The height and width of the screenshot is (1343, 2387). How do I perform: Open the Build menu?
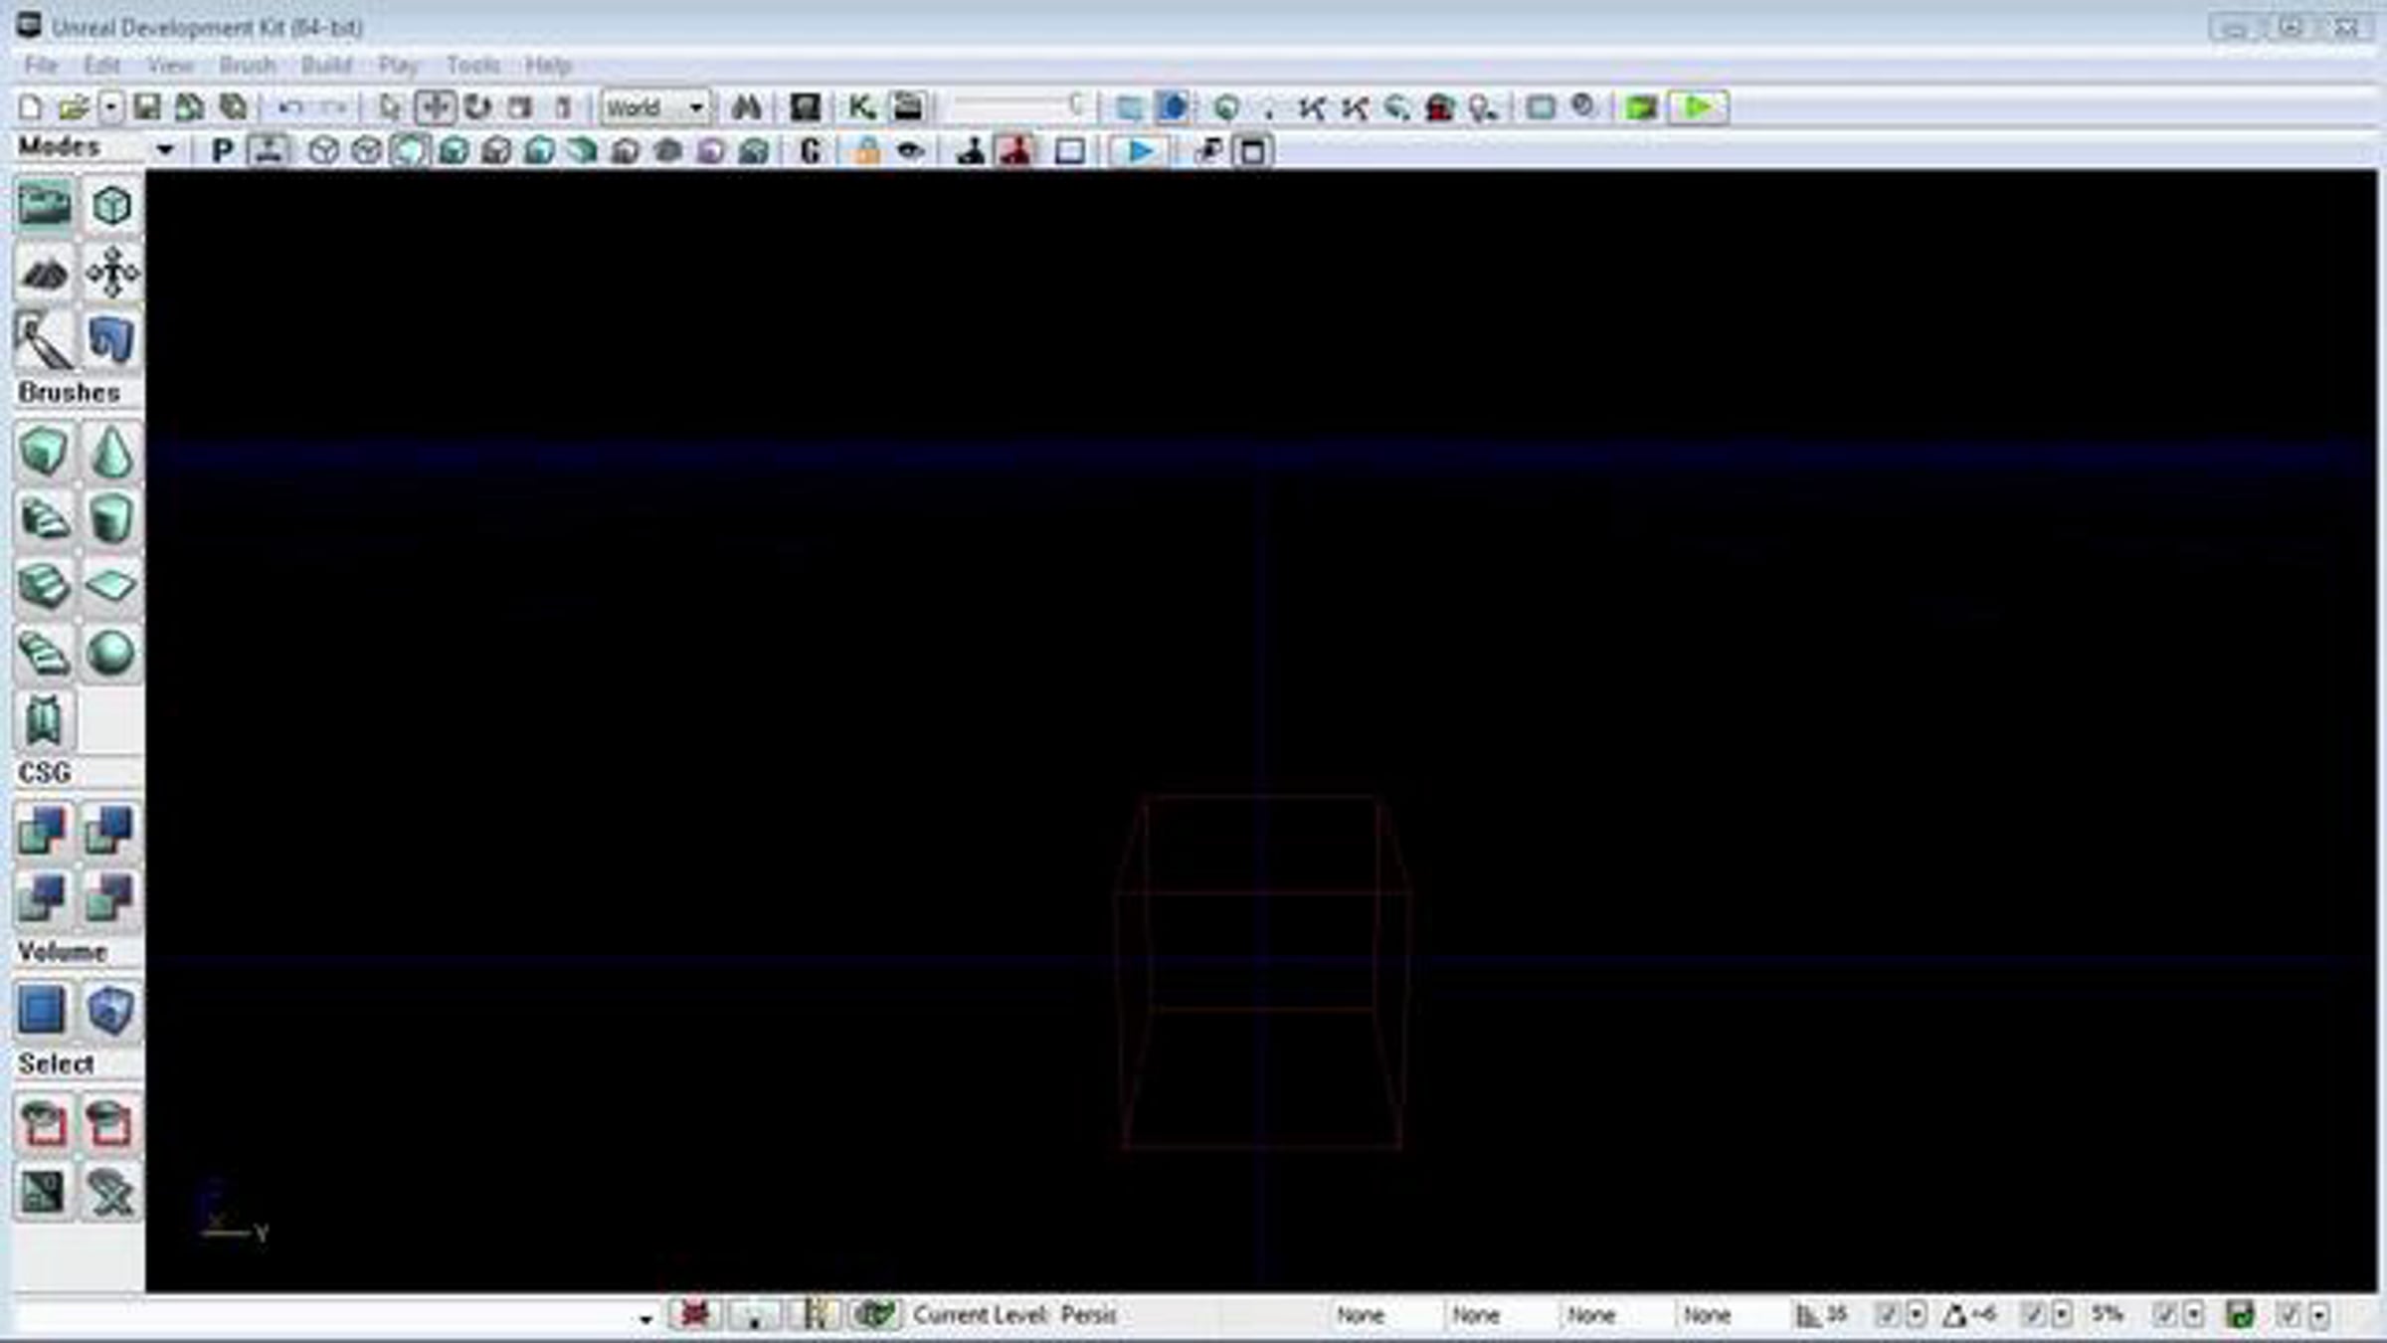click(326, 66)
